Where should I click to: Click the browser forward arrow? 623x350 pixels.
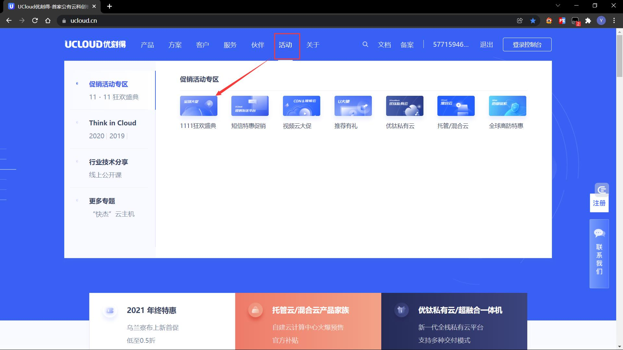tap(22, 20)
